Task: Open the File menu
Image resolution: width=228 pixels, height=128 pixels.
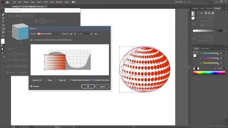Action: click(15, 2)
